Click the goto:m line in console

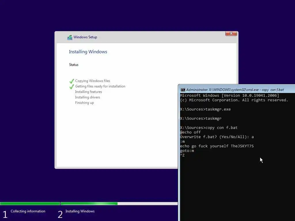[187, 151]
